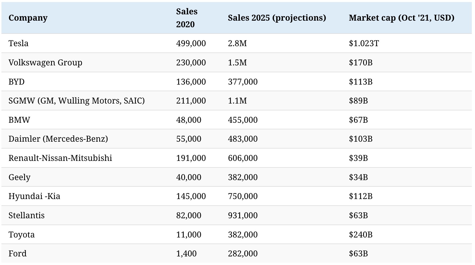Click the Sales 2025 (projections) header
Image resolution: width=475 pixels, height=265 pixels.
tap(277, 18)
